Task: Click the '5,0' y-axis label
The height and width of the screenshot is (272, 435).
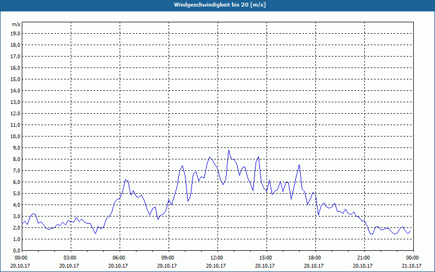Action: point(16,194)
